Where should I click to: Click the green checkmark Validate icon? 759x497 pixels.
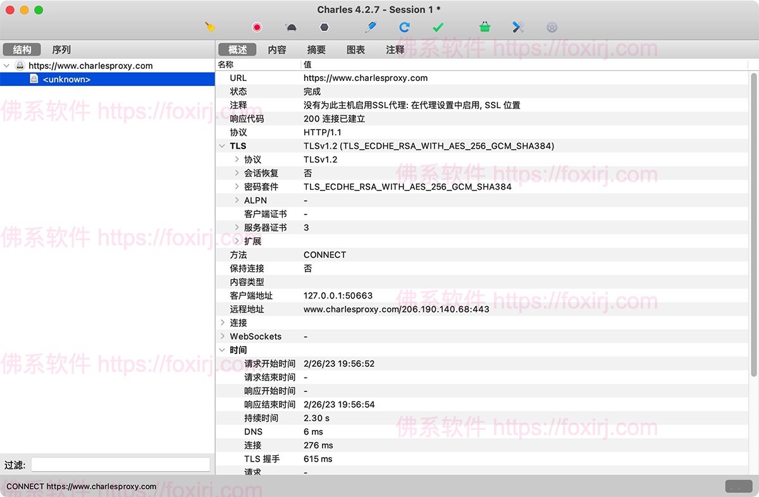click(x=438, y=27)
